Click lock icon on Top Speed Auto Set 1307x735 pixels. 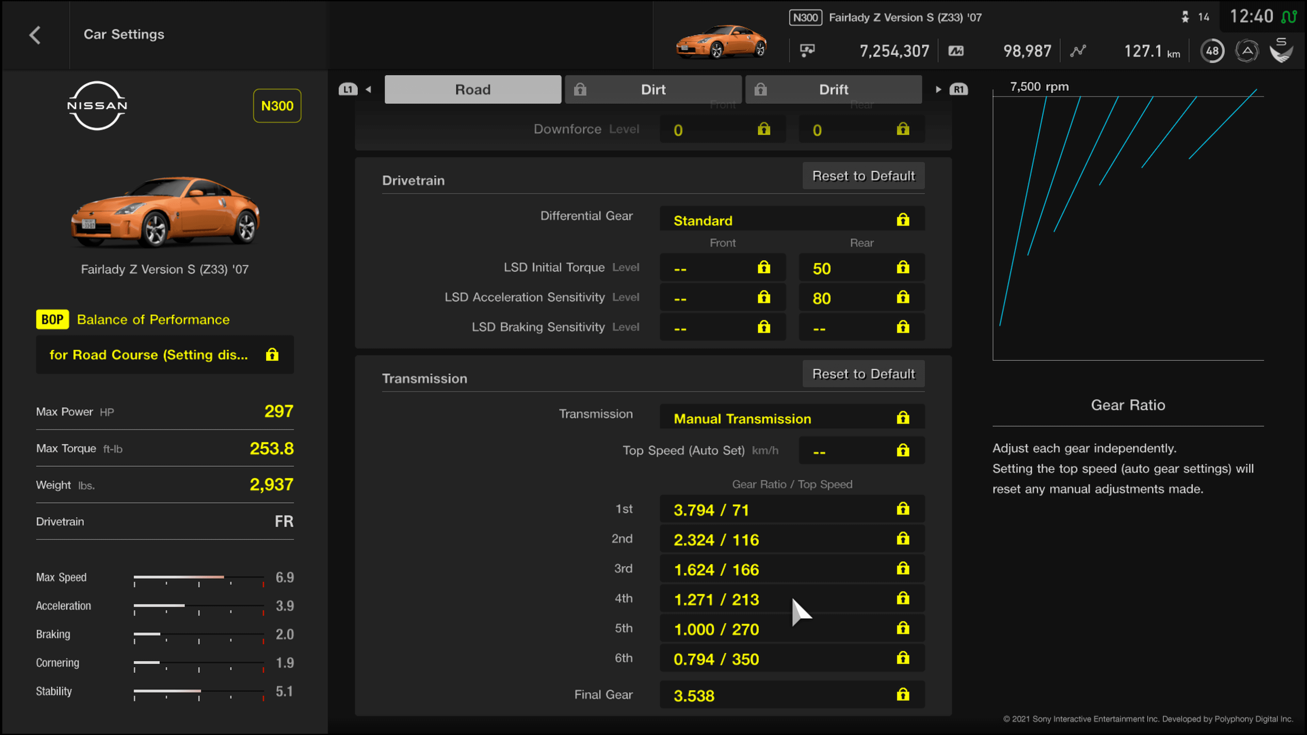pyautogui.click(x=903, y=450)
